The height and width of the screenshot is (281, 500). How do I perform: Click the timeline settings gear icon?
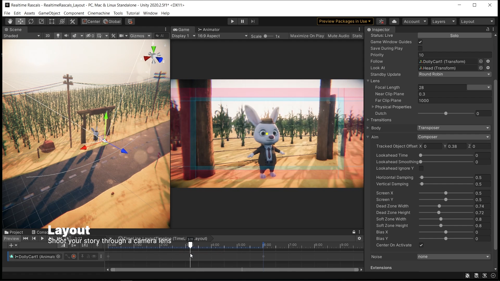[x=359, y=238]
